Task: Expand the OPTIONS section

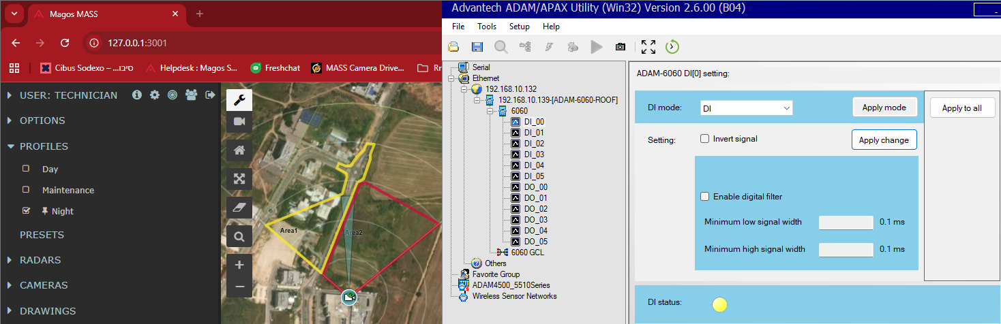Action: (x=10, y=120)
